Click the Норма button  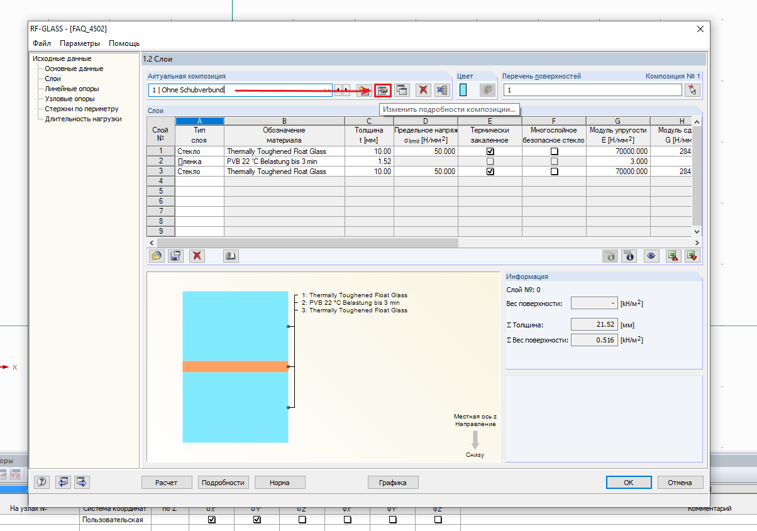(280, 483)
